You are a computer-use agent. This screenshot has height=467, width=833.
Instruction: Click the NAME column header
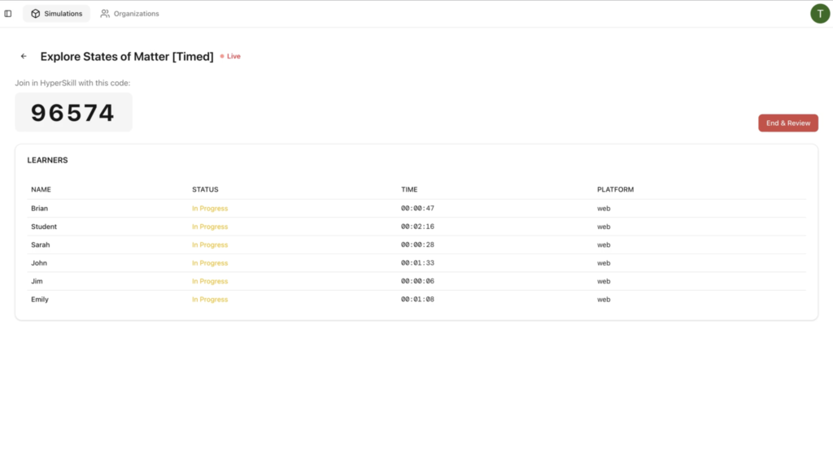41,190
